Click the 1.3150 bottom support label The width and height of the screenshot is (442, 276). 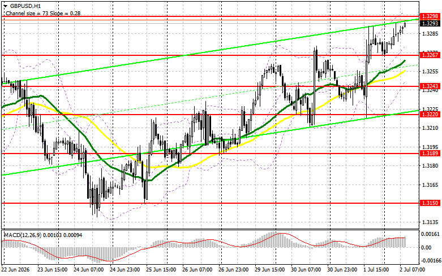point(430,203)
